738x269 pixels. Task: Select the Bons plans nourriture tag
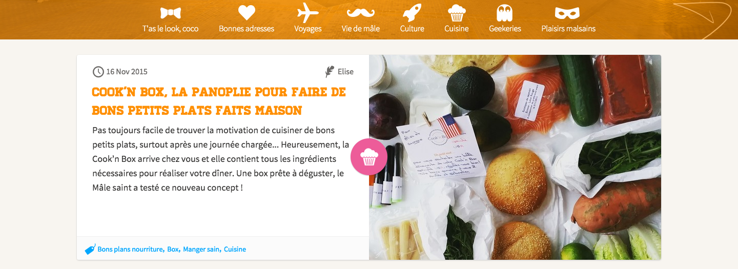(x=130, y=250)
